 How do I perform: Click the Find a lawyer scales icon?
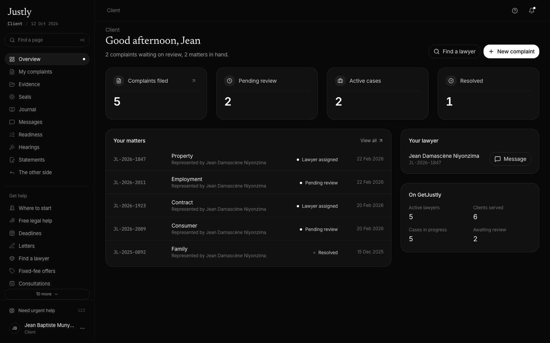point(12,259)
